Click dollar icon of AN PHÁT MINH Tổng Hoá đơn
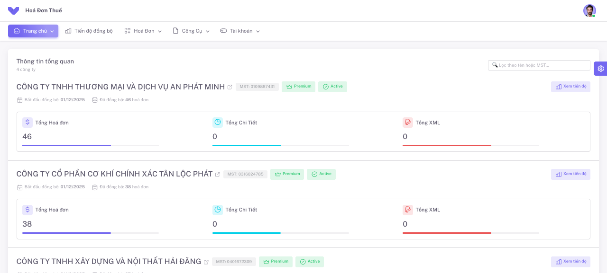Image resolution: width=607 pixels, height=273 pixels. pos(28,122)
